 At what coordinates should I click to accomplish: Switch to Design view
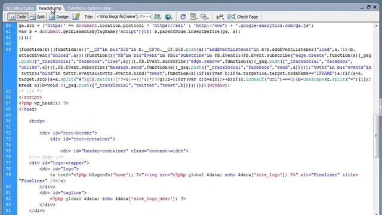pos(59,17)
